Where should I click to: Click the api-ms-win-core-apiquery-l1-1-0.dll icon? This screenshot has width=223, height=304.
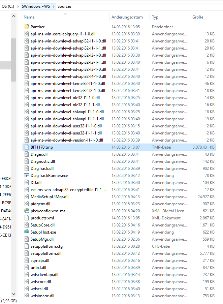27,34
